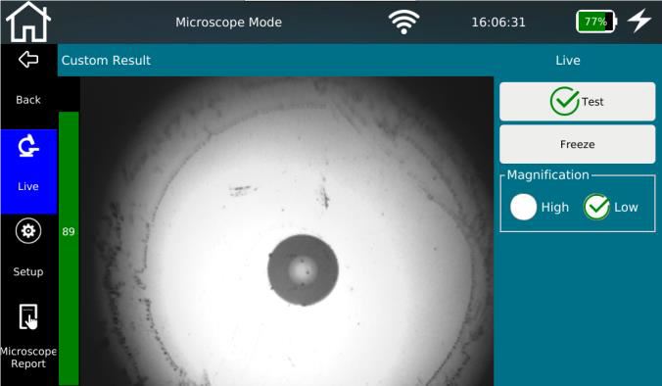Select Low magnification radio button
This screenshot has height=386, width=662.
click(x=596, y=207)
